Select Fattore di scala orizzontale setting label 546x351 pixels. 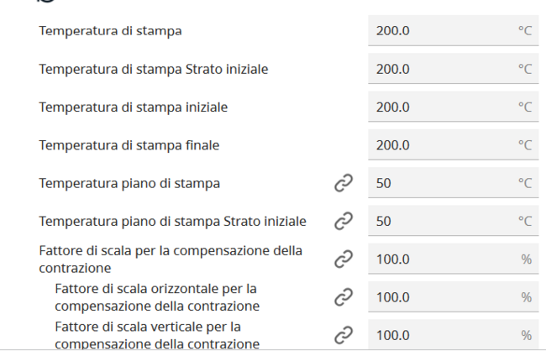click(x=156, y=296)
